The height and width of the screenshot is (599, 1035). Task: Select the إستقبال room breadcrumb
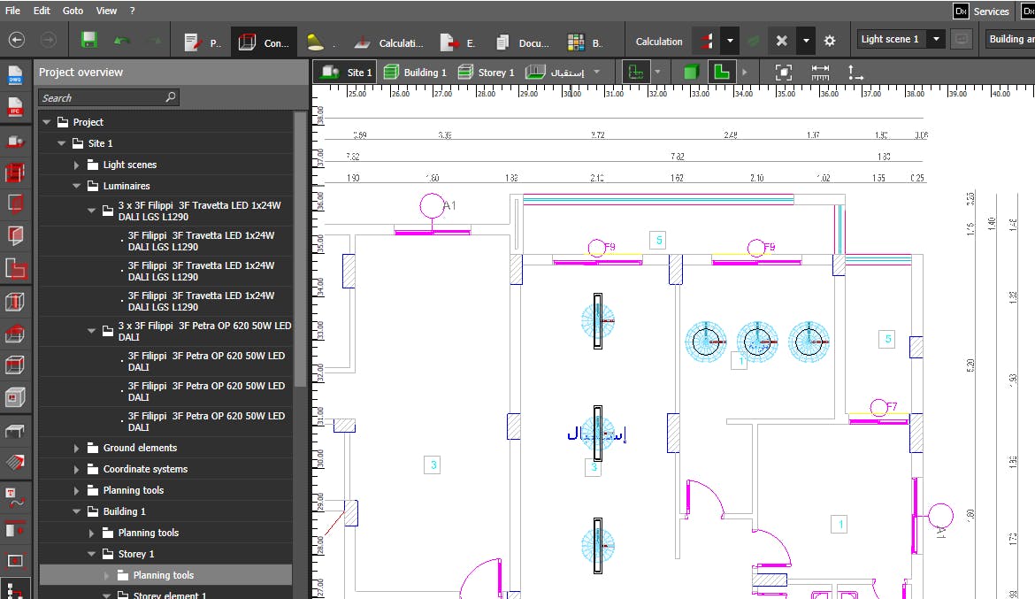[556, 72]
